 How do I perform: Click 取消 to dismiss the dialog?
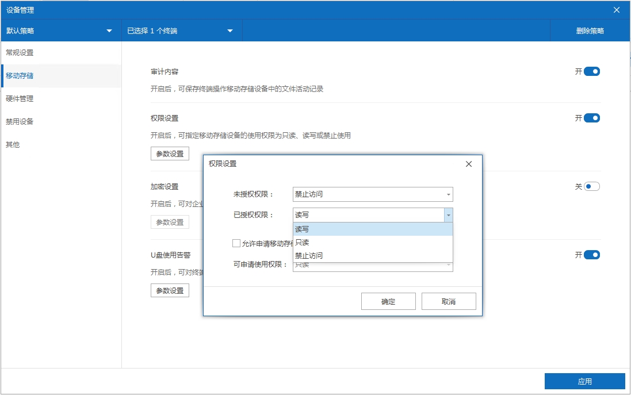pyautogui.click(x=449, y=301)
